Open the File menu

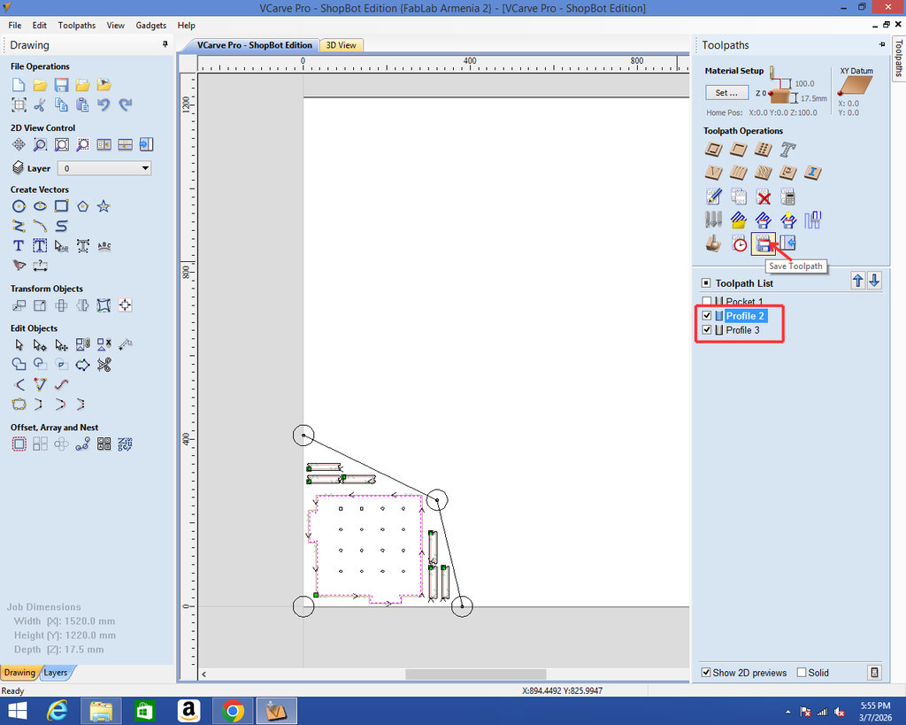coord(15,26)
